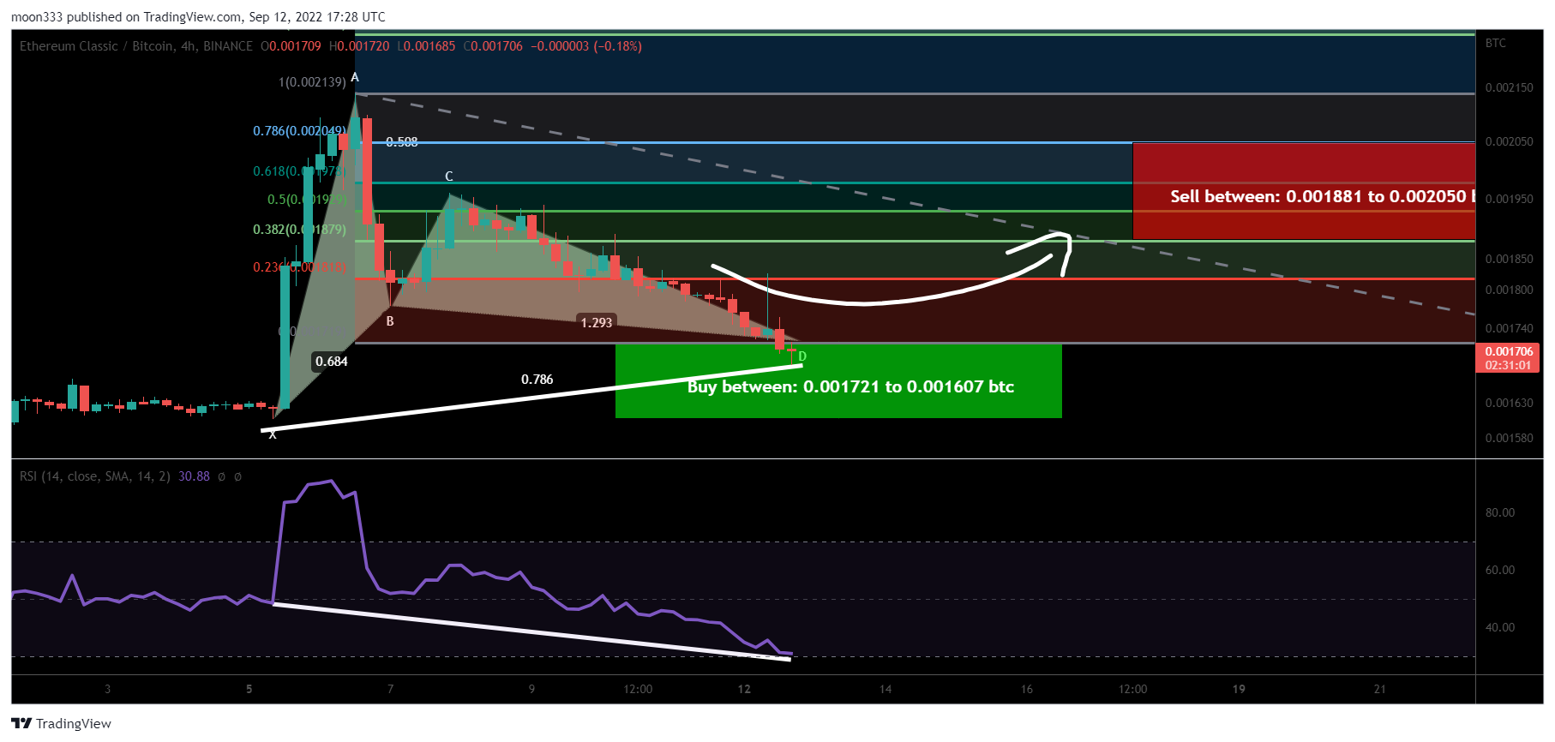The image size is (1555, 742).
Task: Click the 0.684 ratio label
Action: [x=332, y=362]
